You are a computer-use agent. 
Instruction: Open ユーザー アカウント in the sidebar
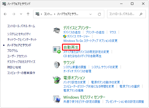pos(17,56)
